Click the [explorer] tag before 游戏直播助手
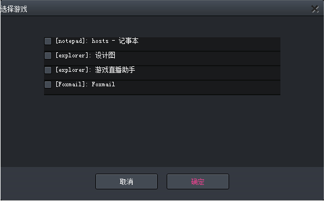325x201 pixels. (72, 70)
